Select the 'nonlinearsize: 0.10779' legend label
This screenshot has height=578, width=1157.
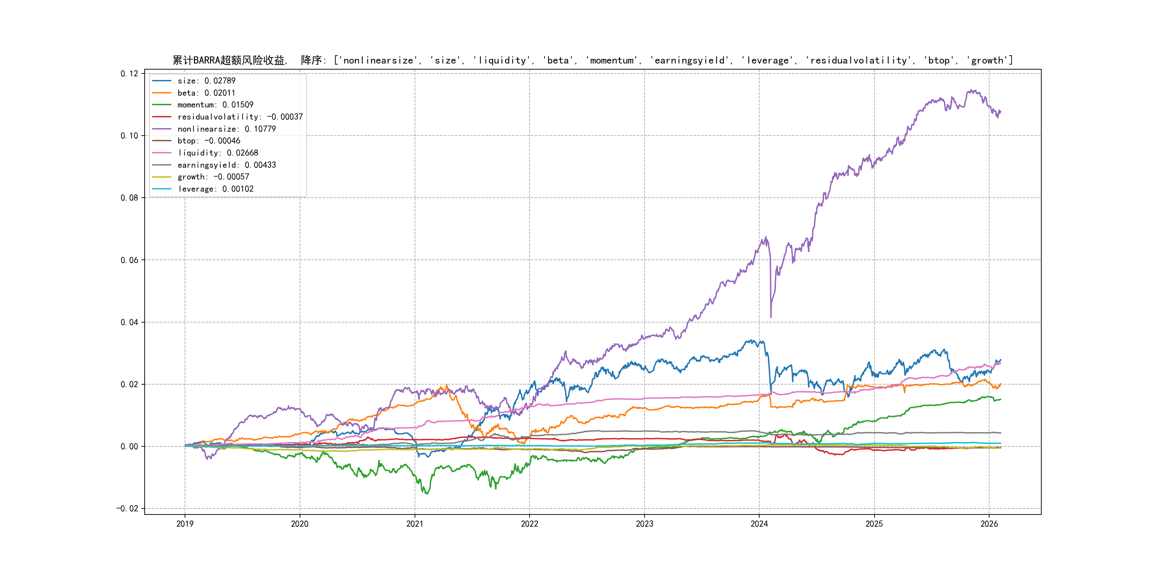pos(226,129)
